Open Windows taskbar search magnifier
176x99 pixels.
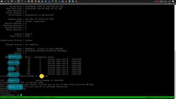pyautogui.click(x=5, y=1)
